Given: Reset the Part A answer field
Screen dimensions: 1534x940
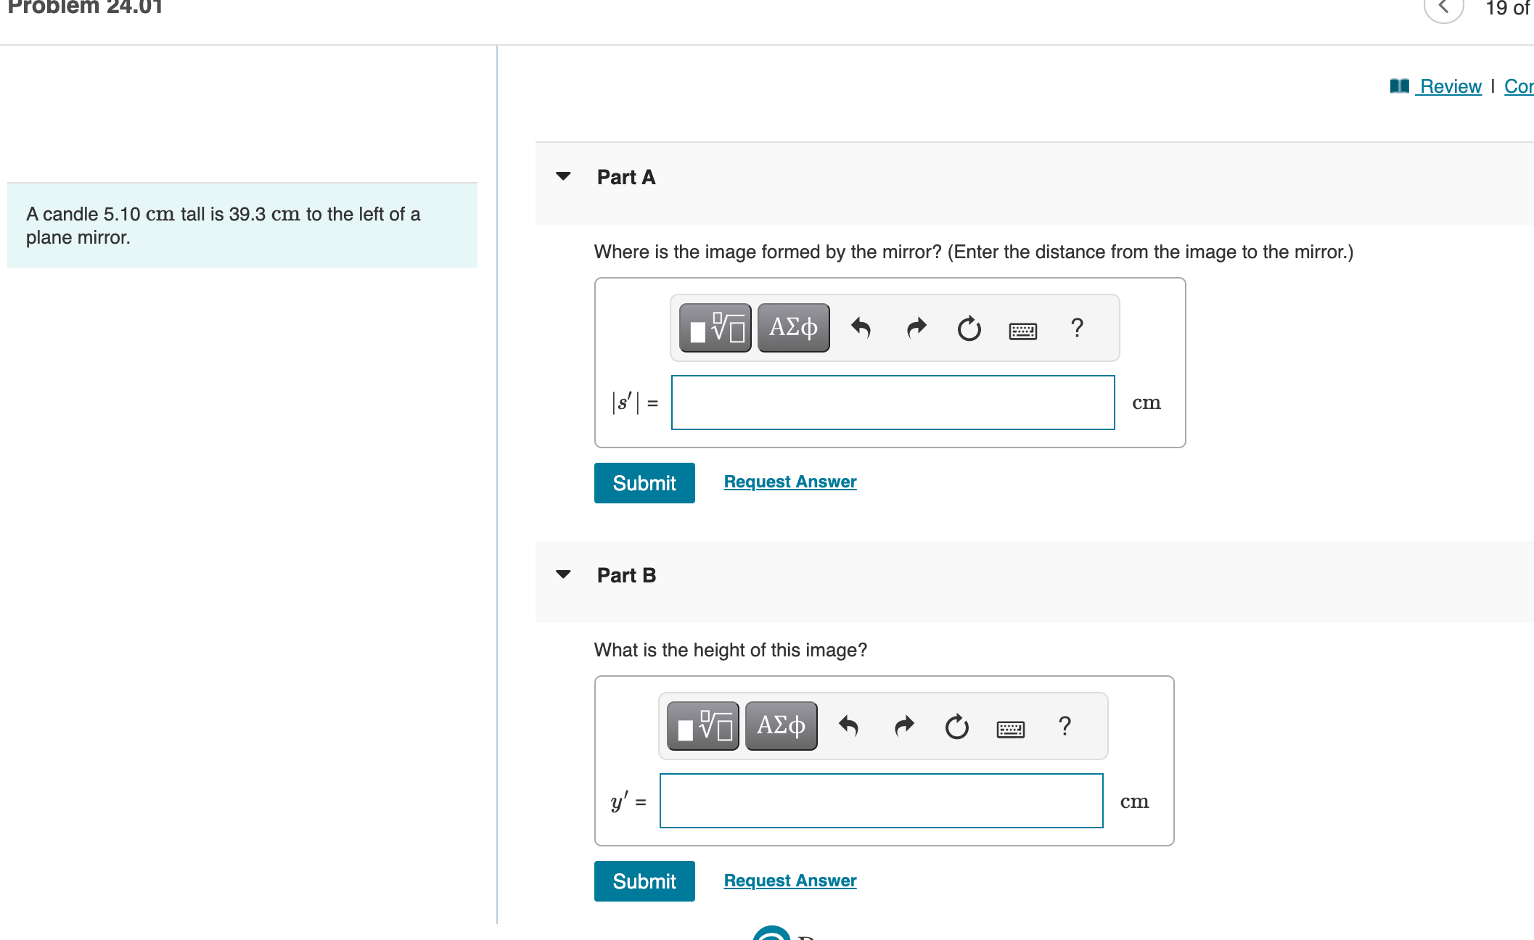Looking at the screenshot, I should tap(969, 329).
